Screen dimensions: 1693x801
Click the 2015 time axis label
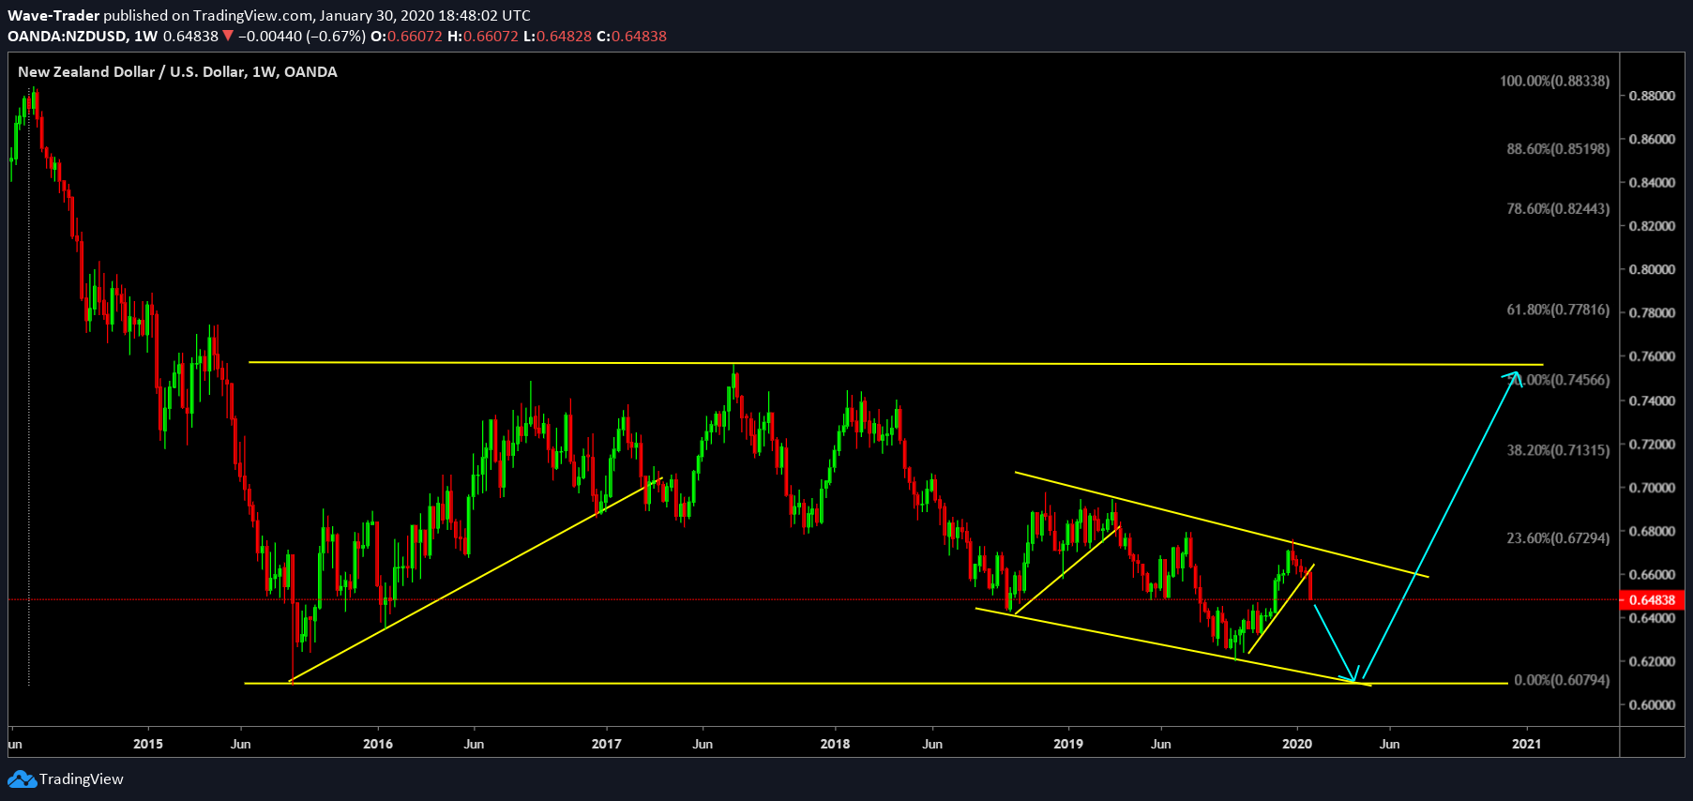pos(148,744)
